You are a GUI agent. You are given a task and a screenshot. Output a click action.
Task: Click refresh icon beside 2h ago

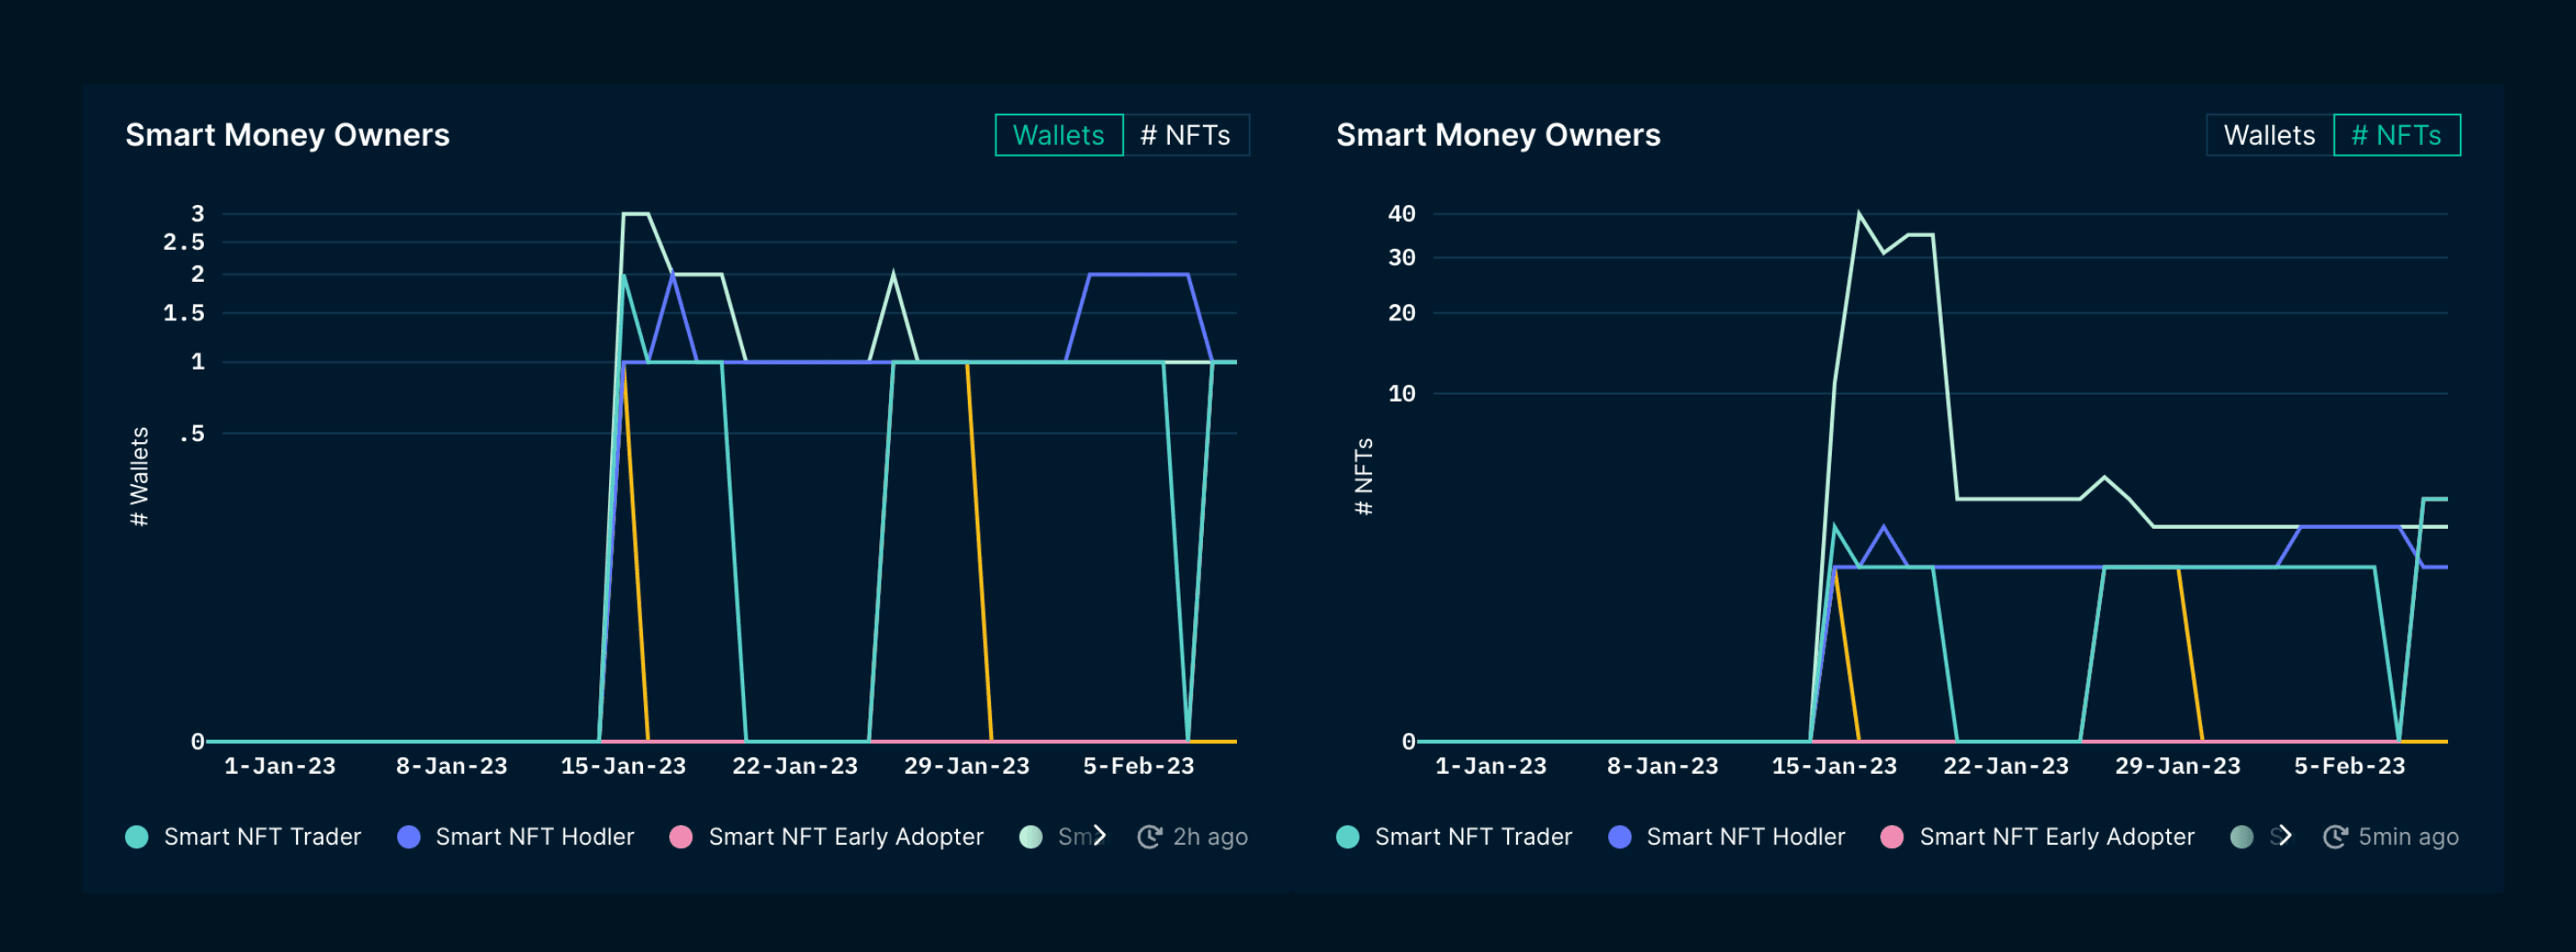pos(1150,837)
